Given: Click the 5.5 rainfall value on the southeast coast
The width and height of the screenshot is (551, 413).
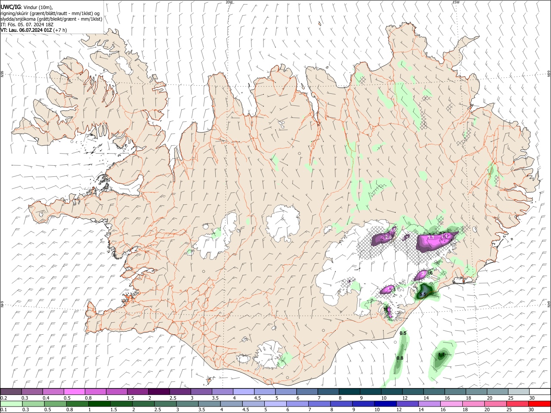Looking at the screenshot, I should 423,295.
